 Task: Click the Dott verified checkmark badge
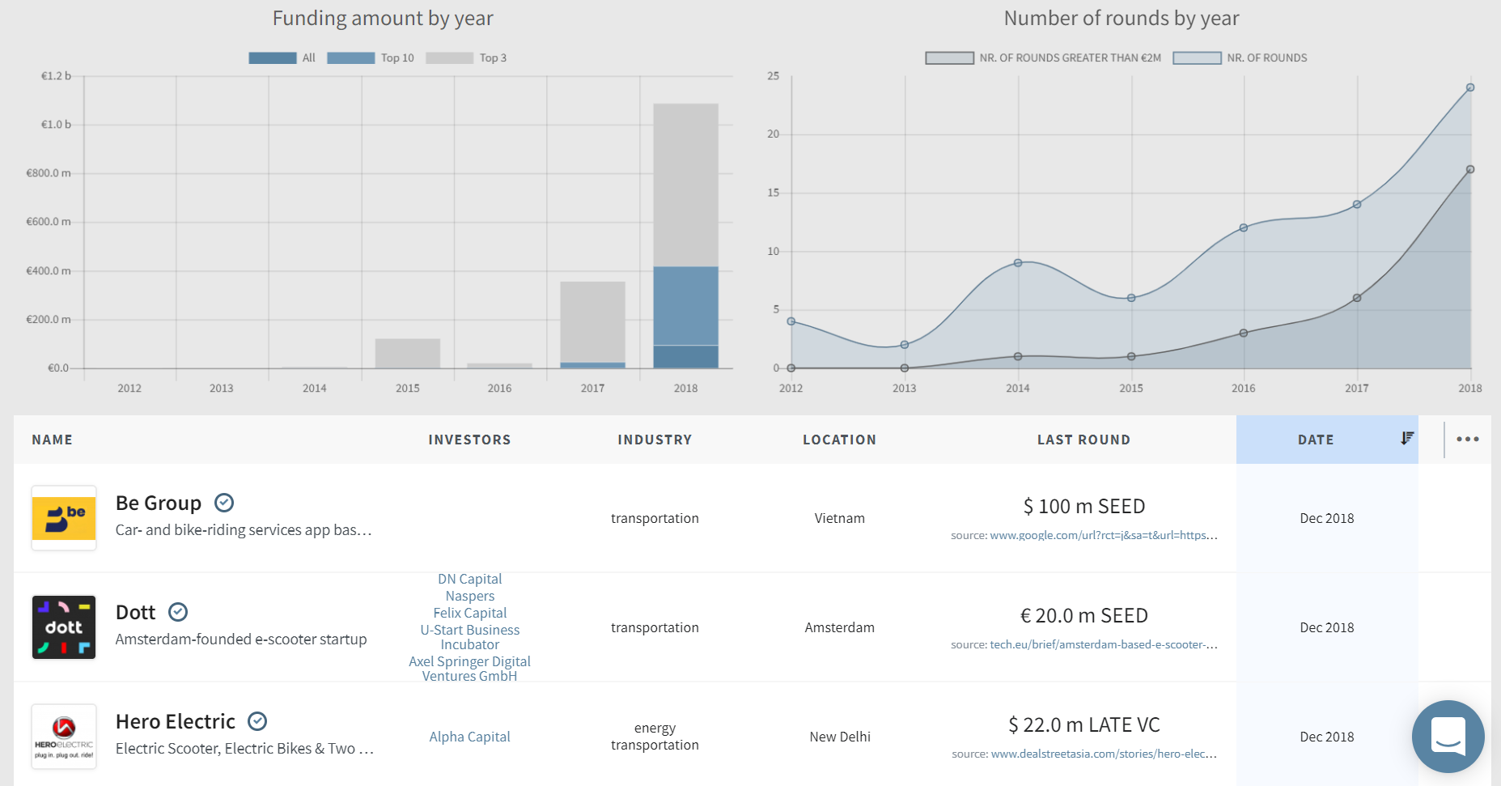(x=178, y=612)
